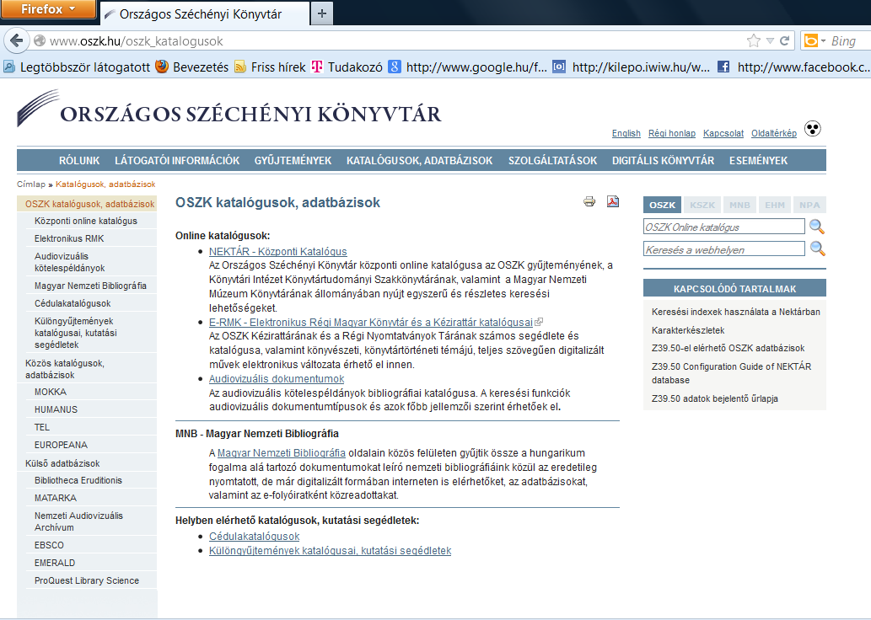Go to Címlap in the breadcrumb
Screen dimensions: 871x620
(31, 184)
